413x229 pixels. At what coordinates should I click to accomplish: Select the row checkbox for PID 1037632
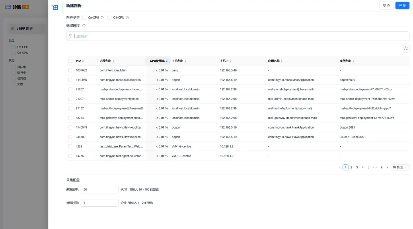(70, 70)
